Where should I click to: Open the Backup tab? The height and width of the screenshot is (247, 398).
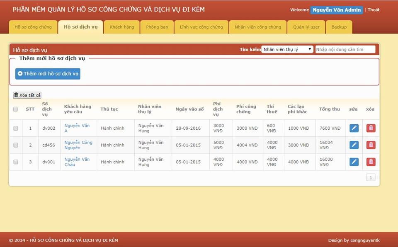339,27
